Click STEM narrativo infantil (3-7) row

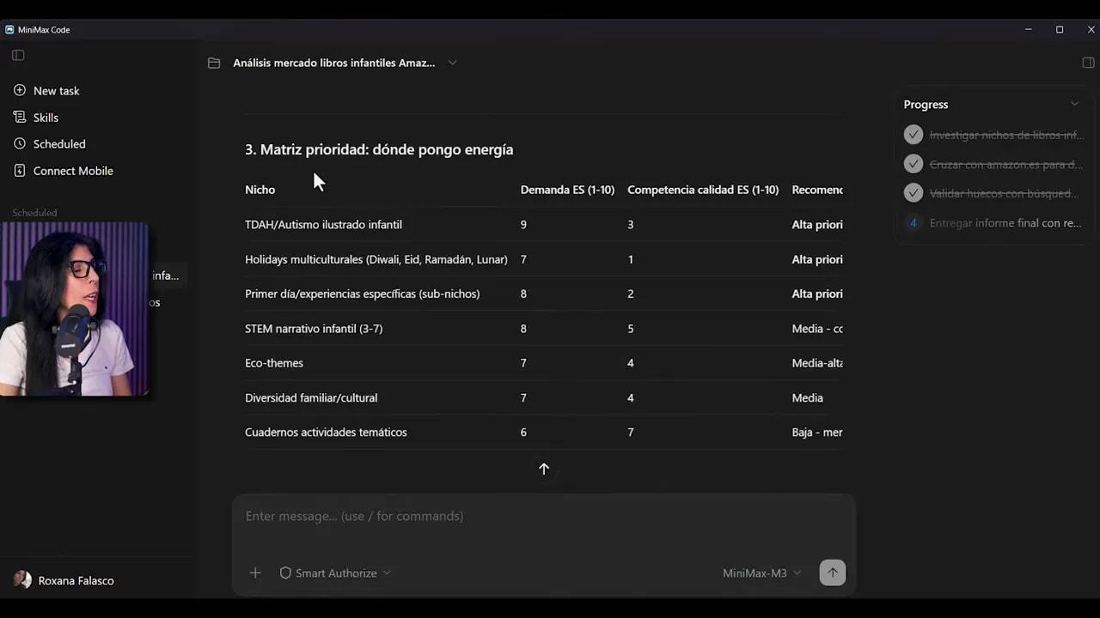point(314,329)
